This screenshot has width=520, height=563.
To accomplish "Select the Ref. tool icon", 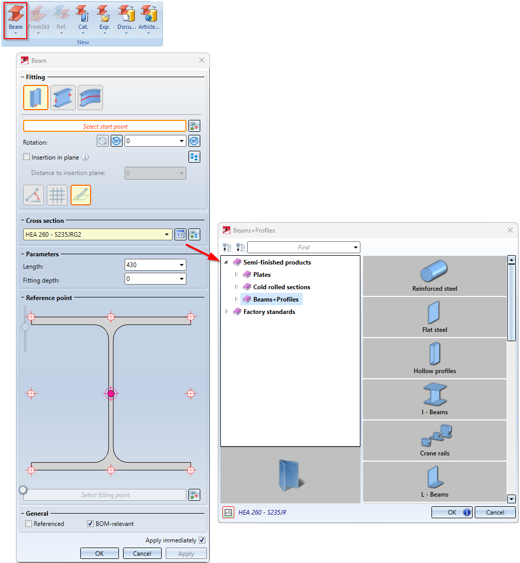I will point(61,21).
